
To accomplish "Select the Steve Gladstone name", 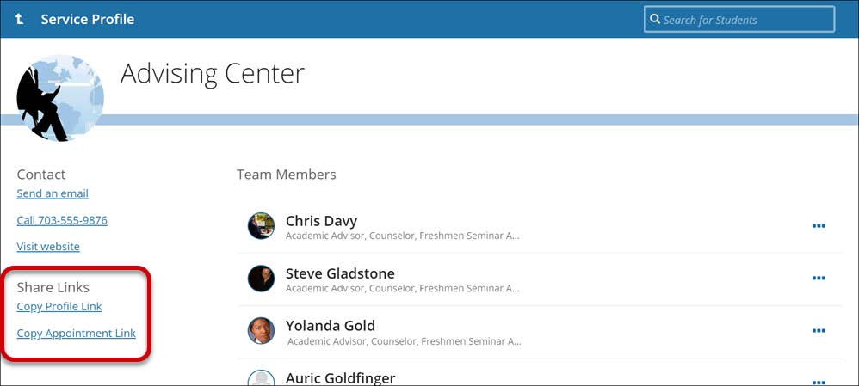I will [x=340, y=273].
